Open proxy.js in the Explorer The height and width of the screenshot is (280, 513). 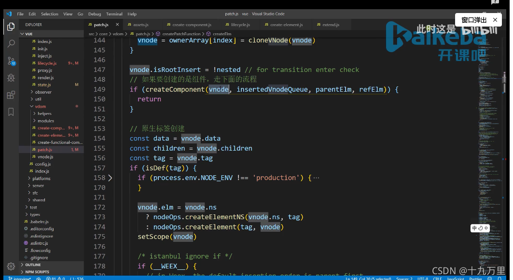coord(44,70)
